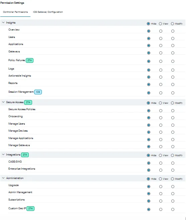Image resolution: width=186 pixels, height=220 pixels.
Task: Click the Subscriptions label
Action: (x=16, y=200)
